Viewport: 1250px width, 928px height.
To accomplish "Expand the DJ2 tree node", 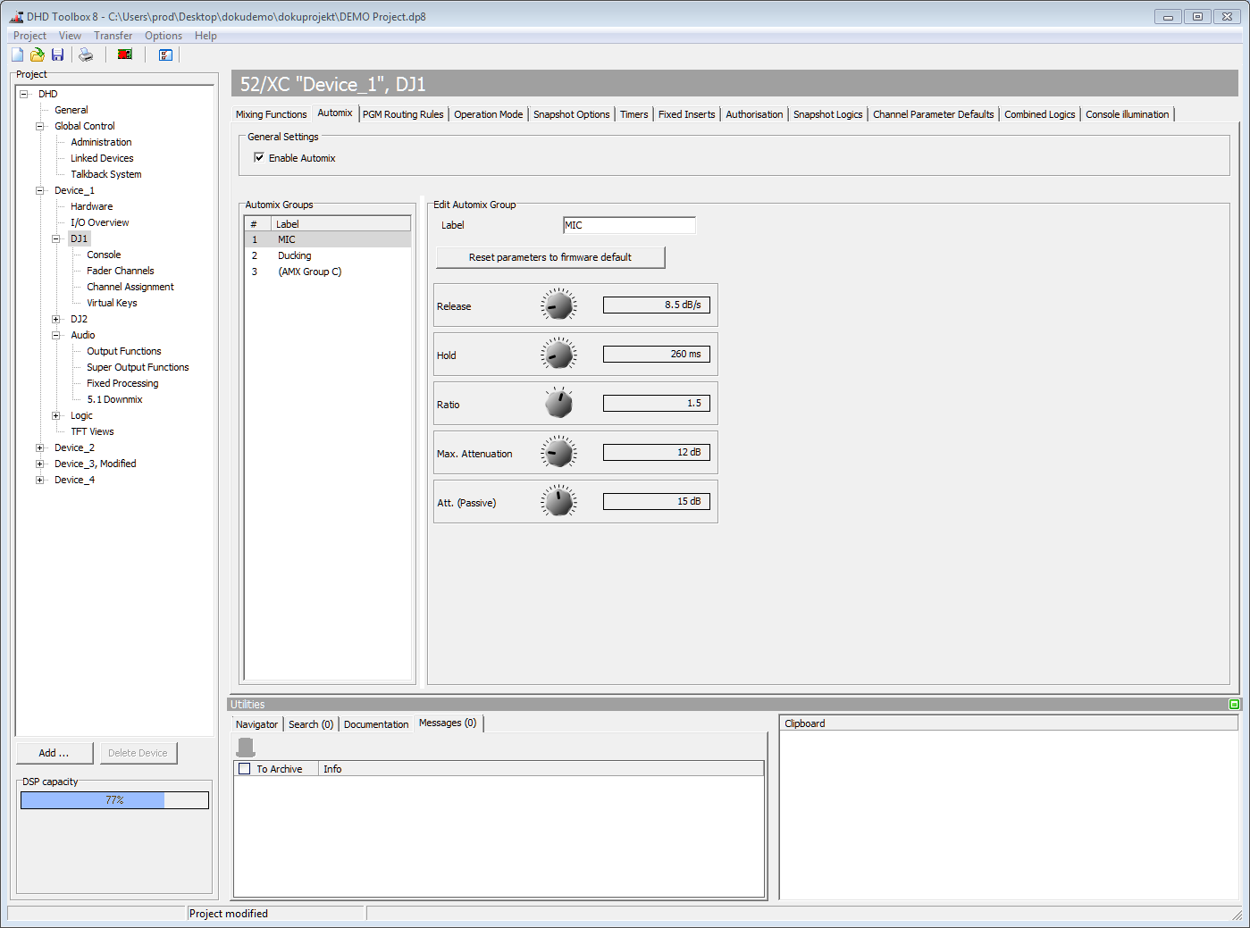I will click(x=57, y=319).
